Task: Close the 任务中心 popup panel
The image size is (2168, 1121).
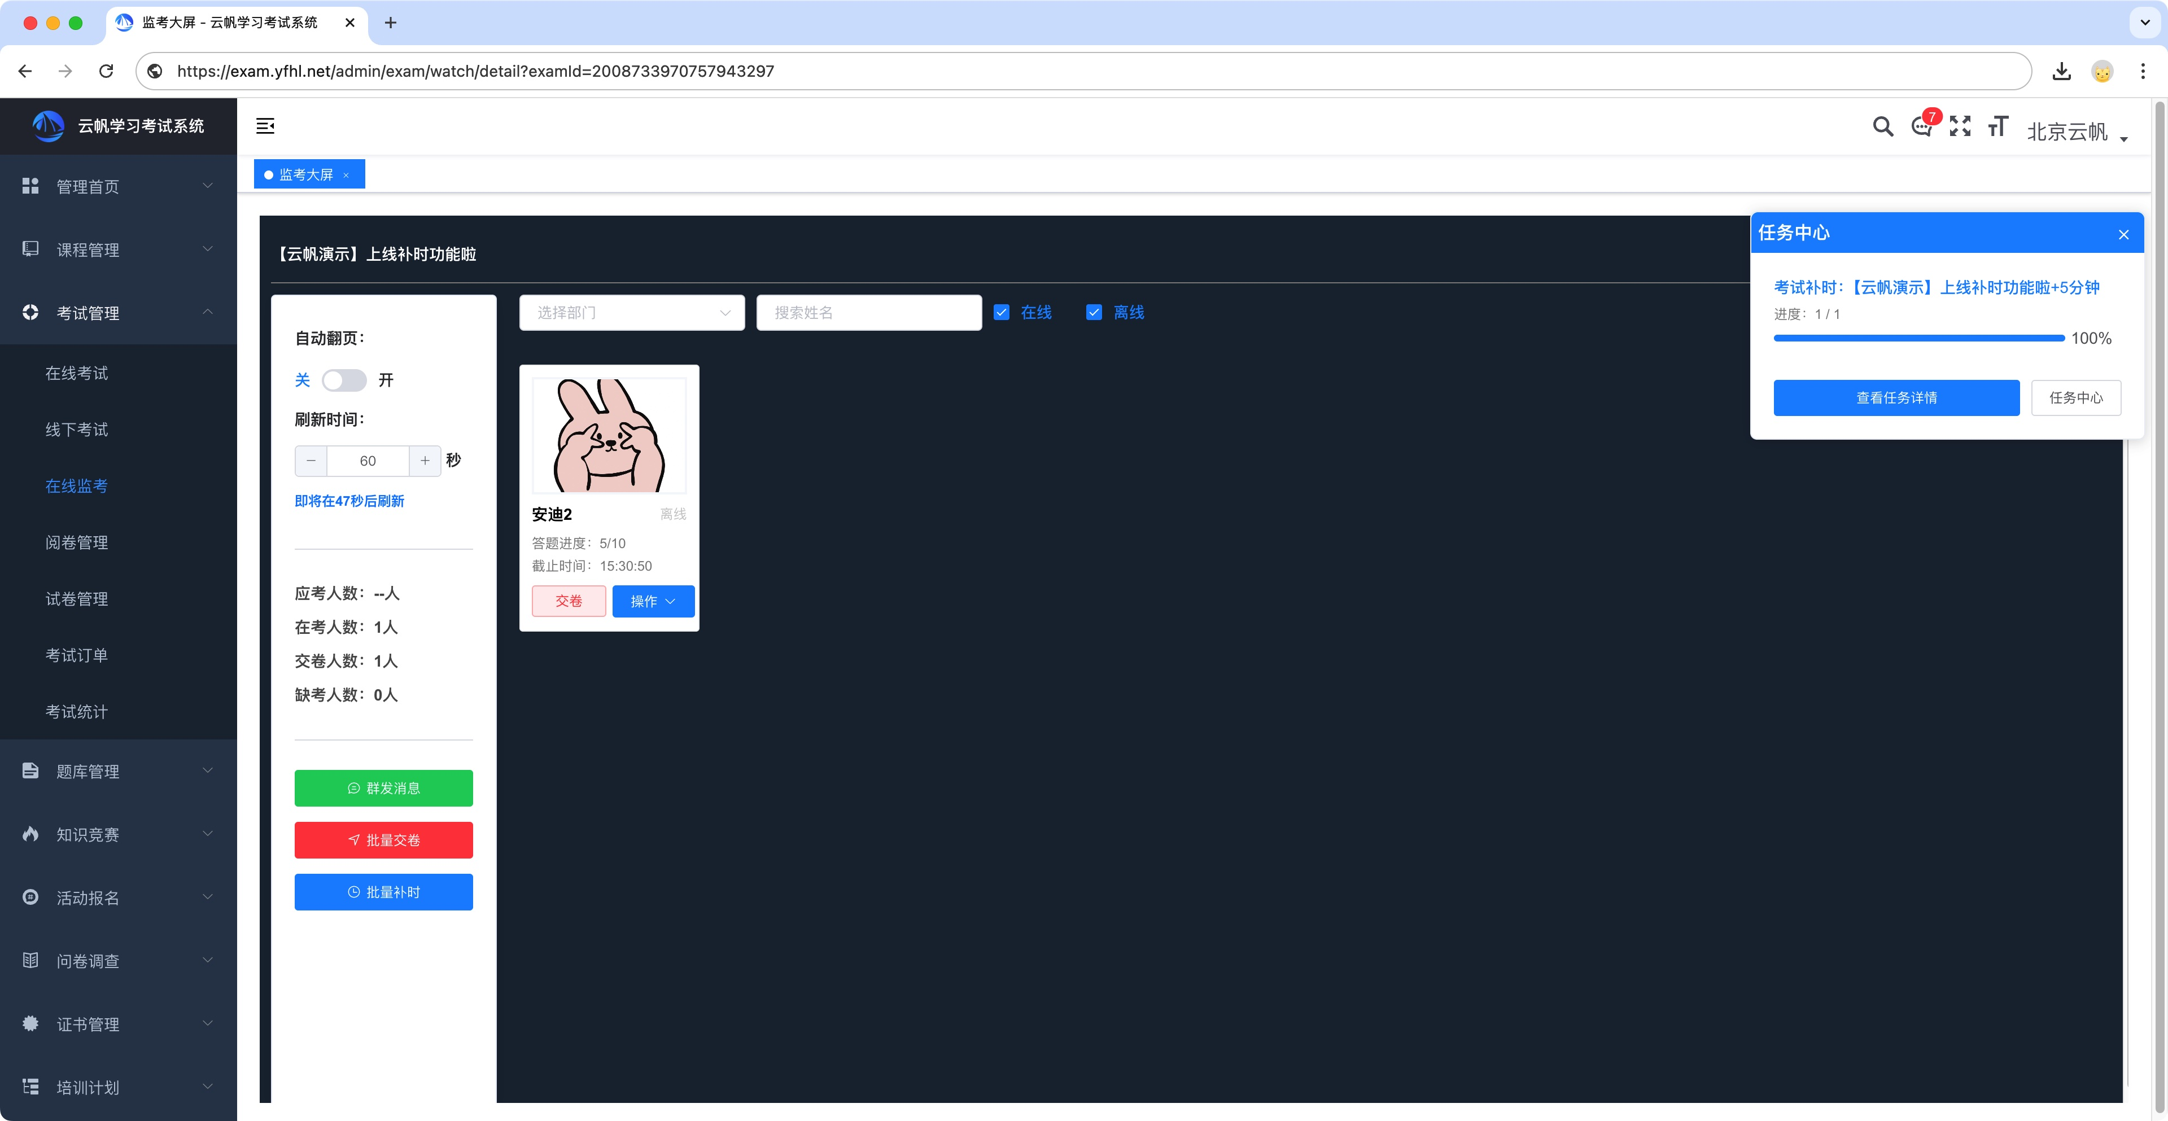Action: (x=2123, y=235)
